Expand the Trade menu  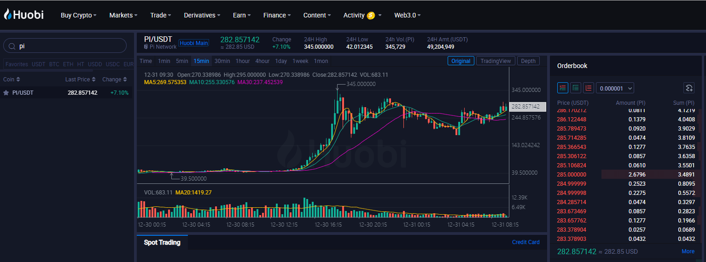click(160, 15)
